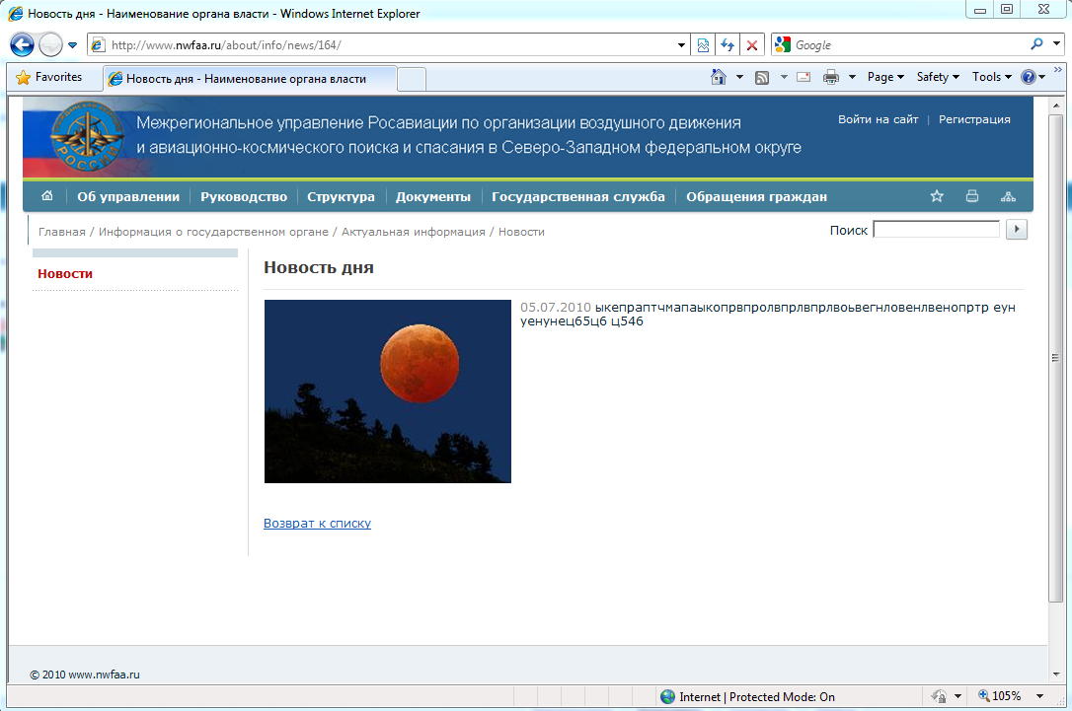Refresh the page with the Refresh icon
This screenshot has height=711, width=1072.
pos(727,45)
